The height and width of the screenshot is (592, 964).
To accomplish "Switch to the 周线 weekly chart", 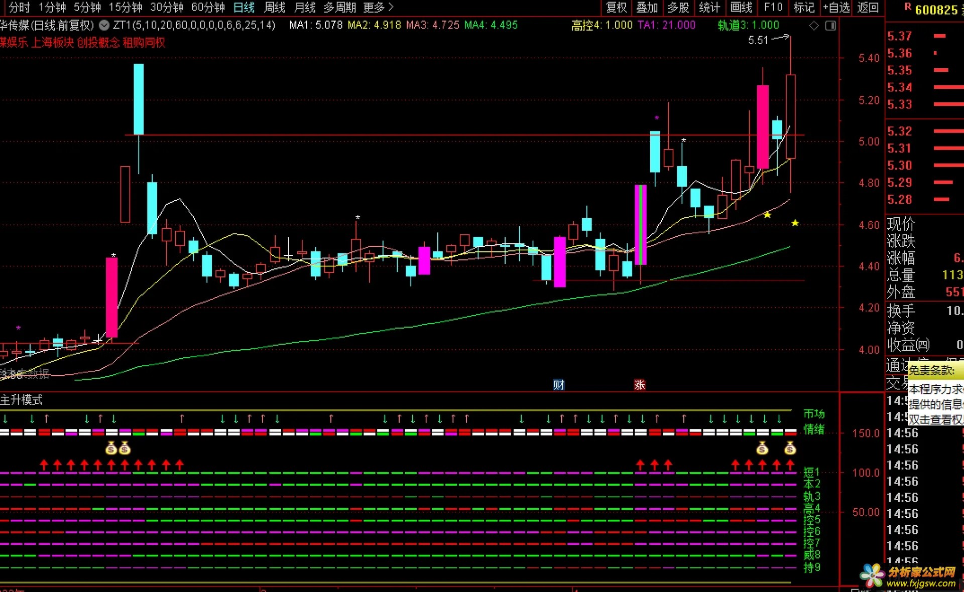I will point(275,8).
